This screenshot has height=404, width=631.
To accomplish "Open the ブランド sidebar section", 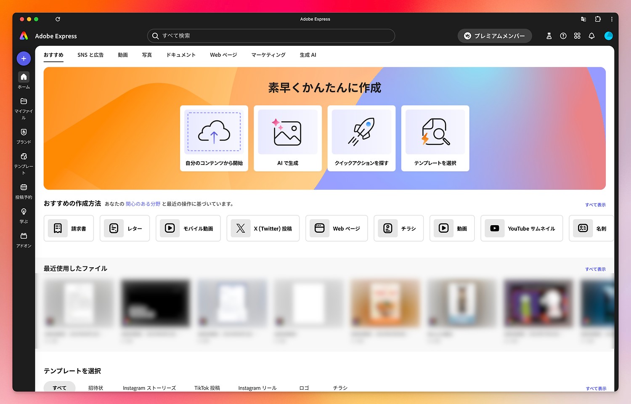I will point(24,132).
